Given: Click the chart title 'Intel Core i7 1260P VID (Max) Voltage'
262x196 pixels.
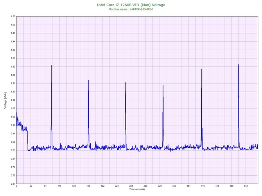Looking at the screenshot, I should [131, 5].
